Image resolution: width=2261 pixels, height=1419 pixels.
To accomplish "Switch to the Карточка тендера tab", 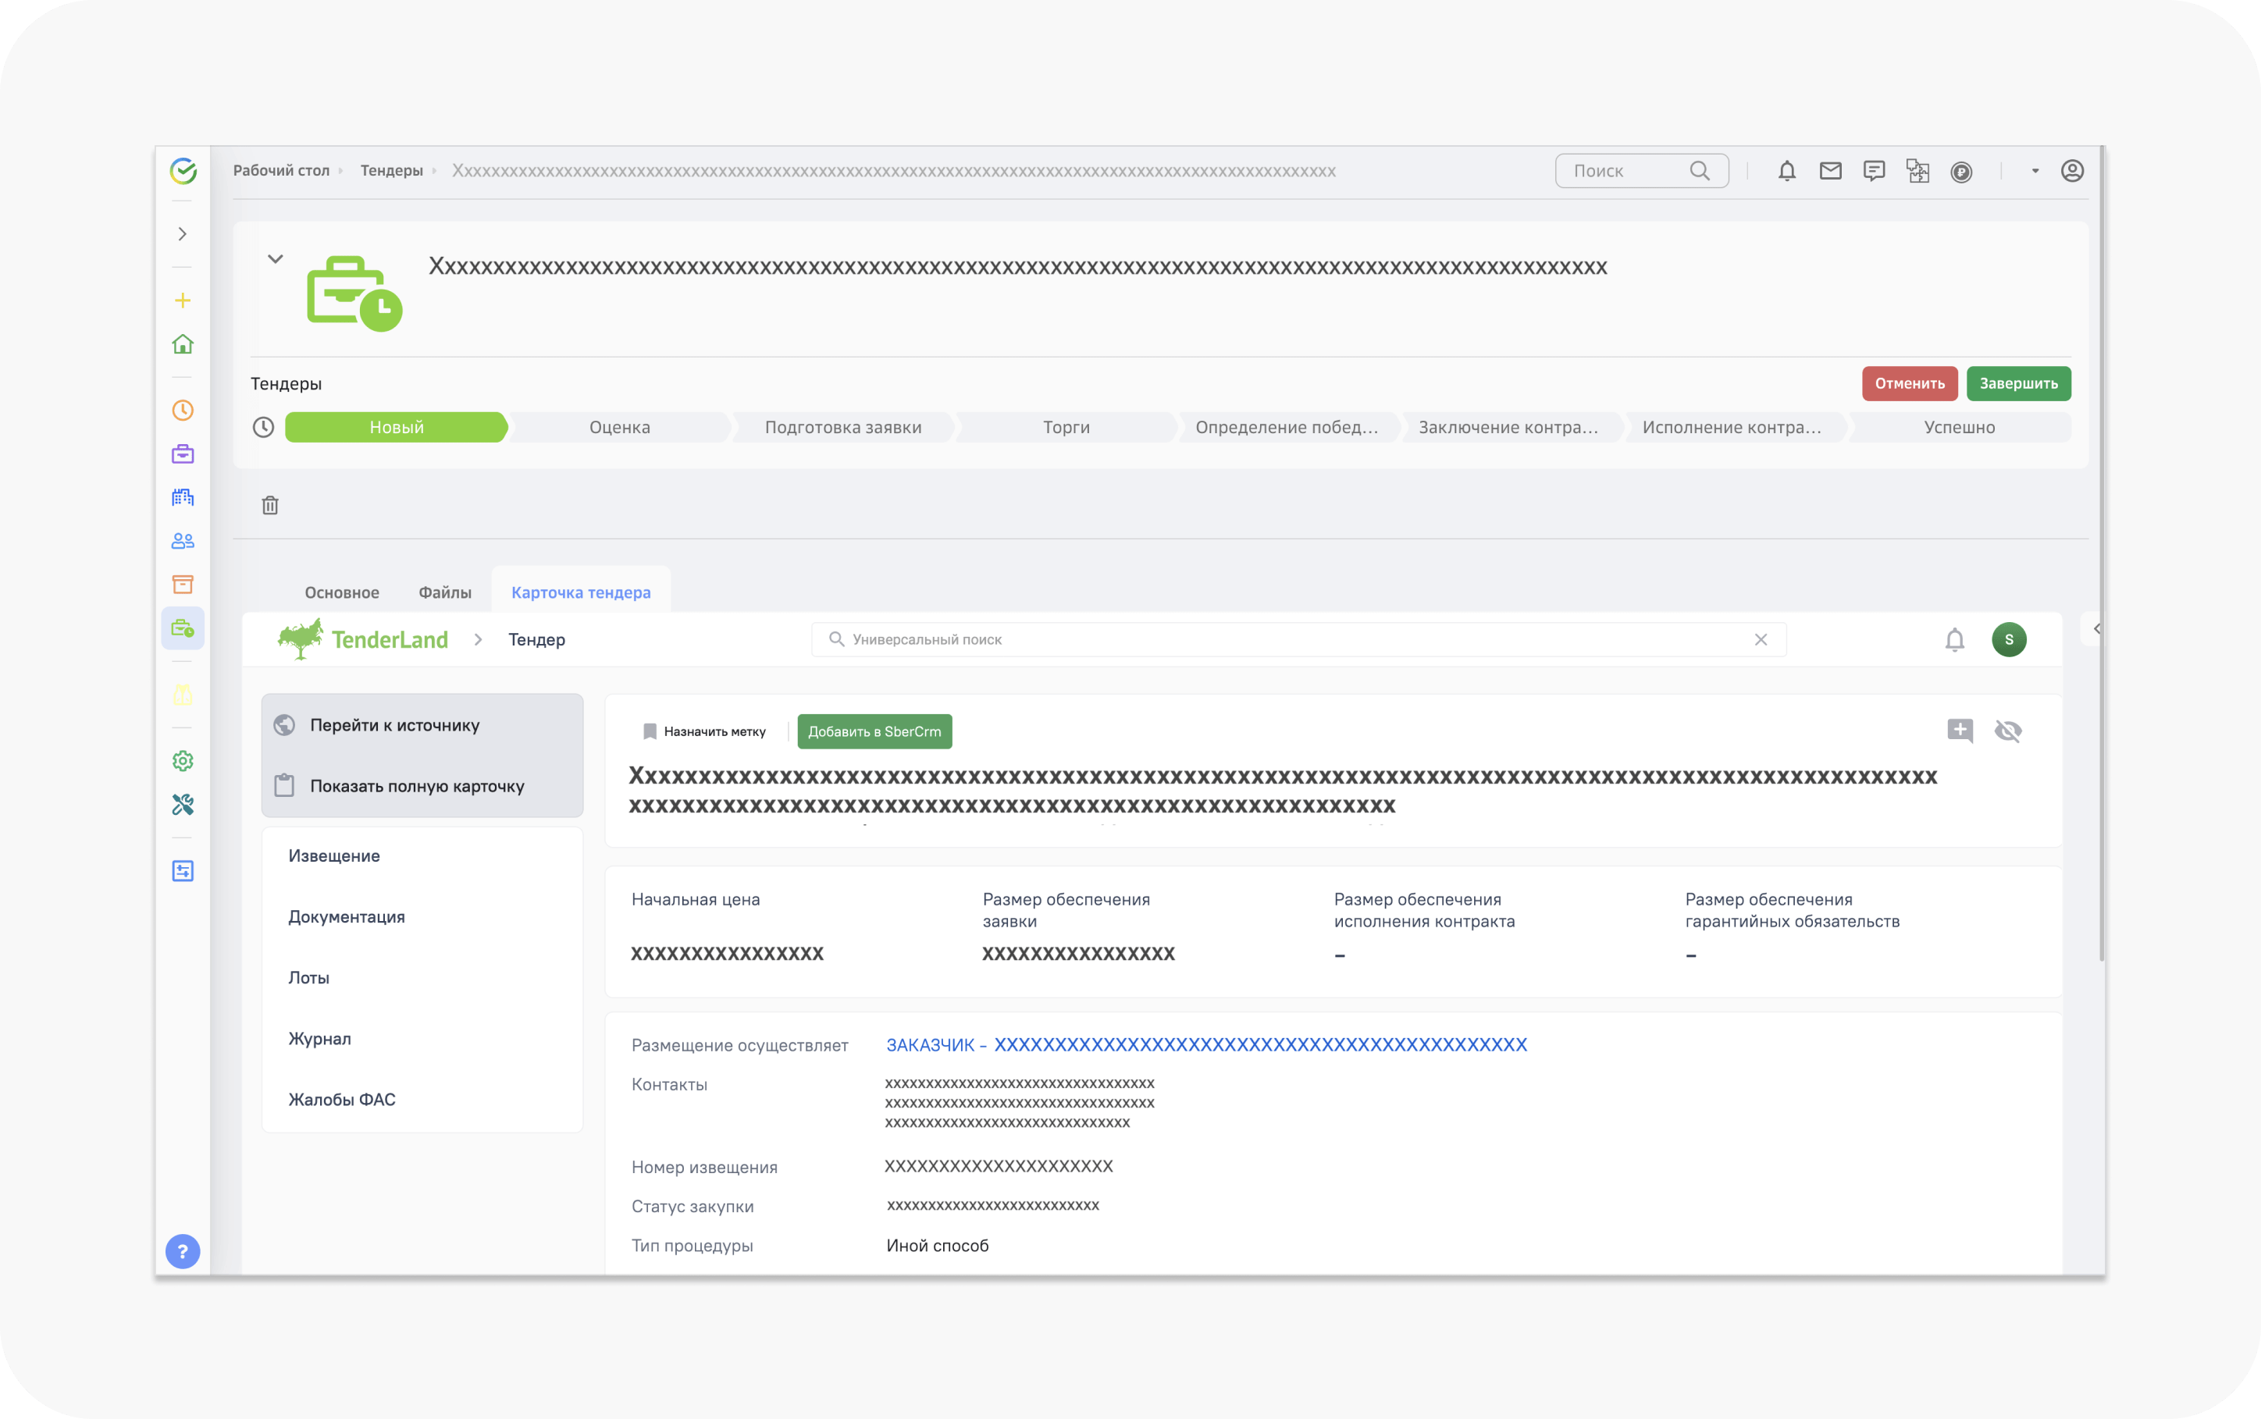I will click(x=581, y=592).
